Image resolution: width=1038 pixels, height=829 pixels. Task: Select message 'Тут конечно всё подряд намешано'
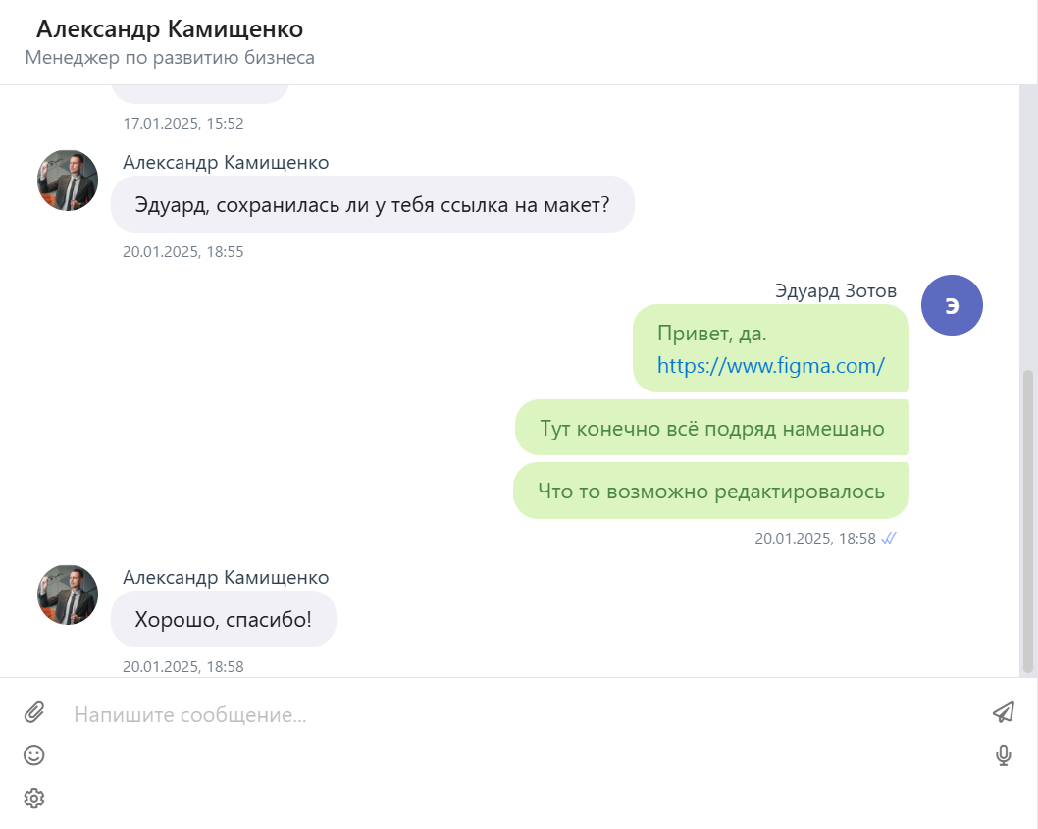pos(712,428)
